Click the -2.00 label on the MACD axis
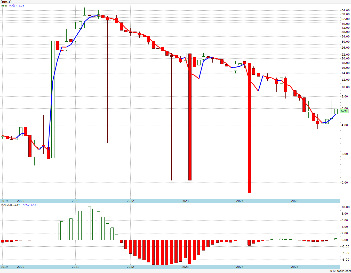The width and height of the screenshot is (351, 273). (x=346, y=246)
